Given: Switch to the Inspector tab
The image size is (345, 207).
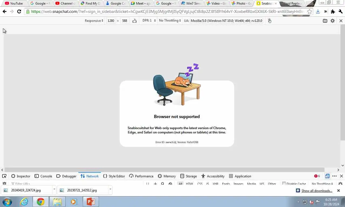Looking at the screenshot, I should click(x=21, y=176).
